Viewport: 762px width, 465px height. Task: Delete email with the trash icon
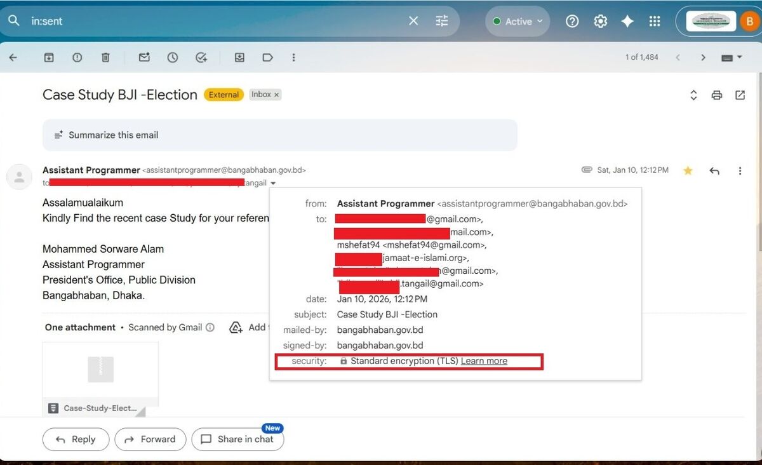(105, 57)
